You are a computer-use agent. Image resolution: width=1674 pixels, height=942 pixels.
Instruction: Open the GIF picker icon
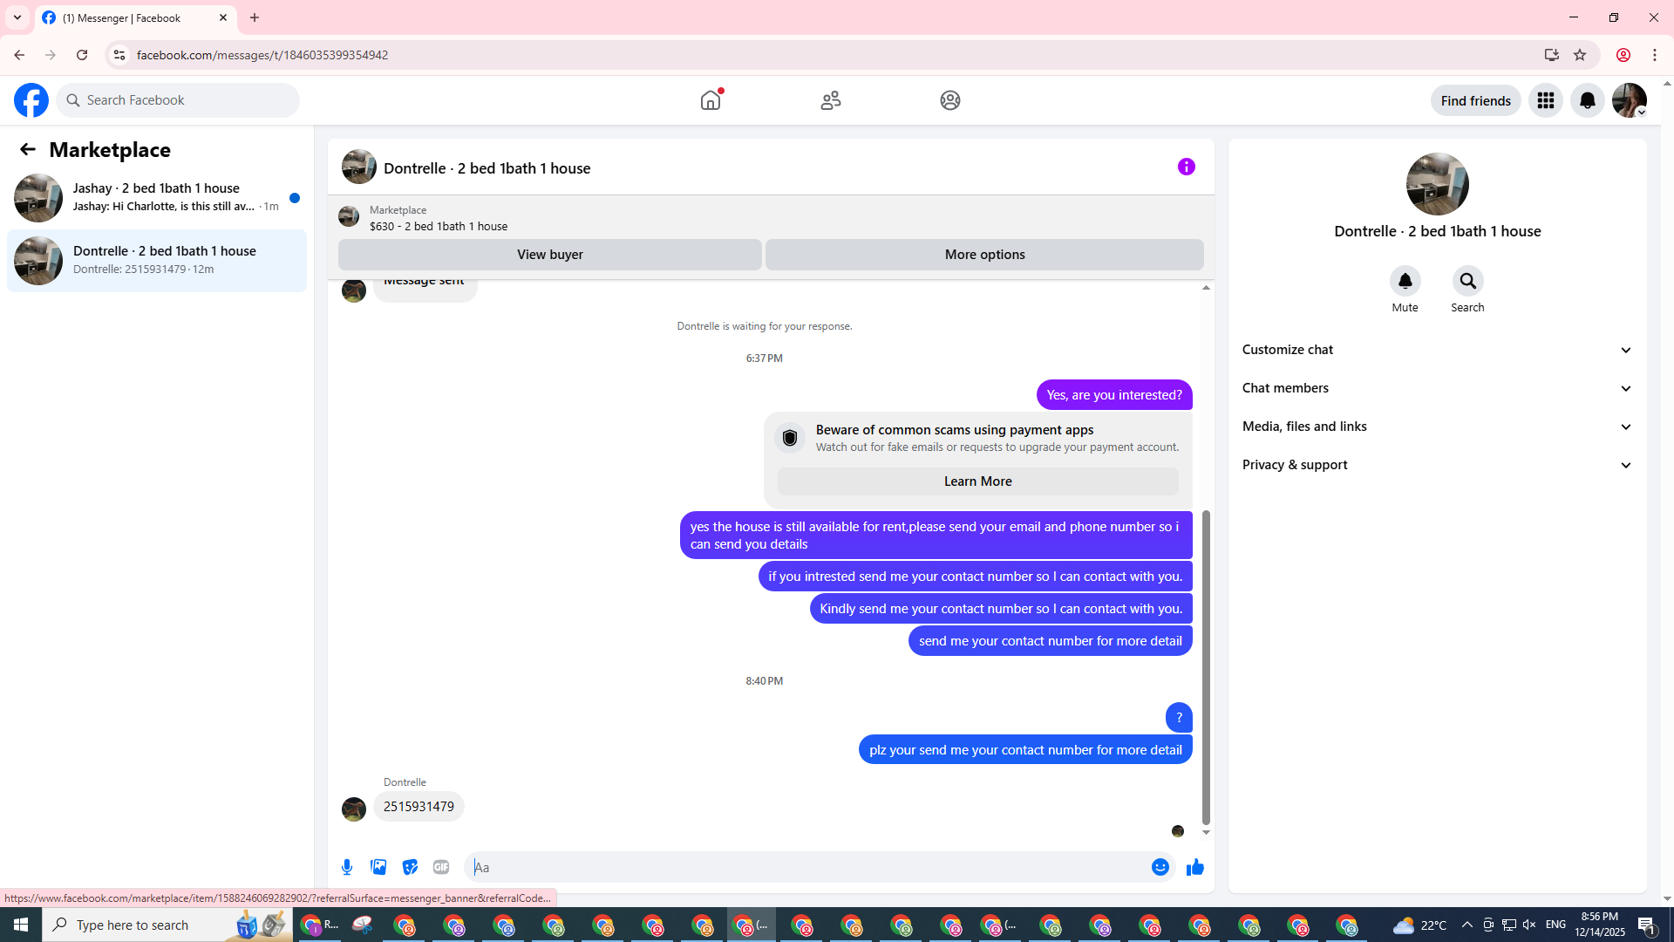441,867
